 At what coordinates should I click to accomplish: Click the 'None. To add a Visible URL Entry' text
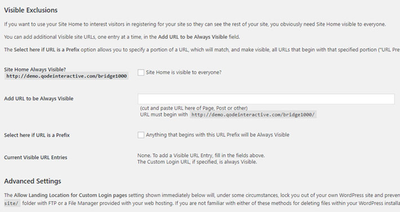pos(201,155)
